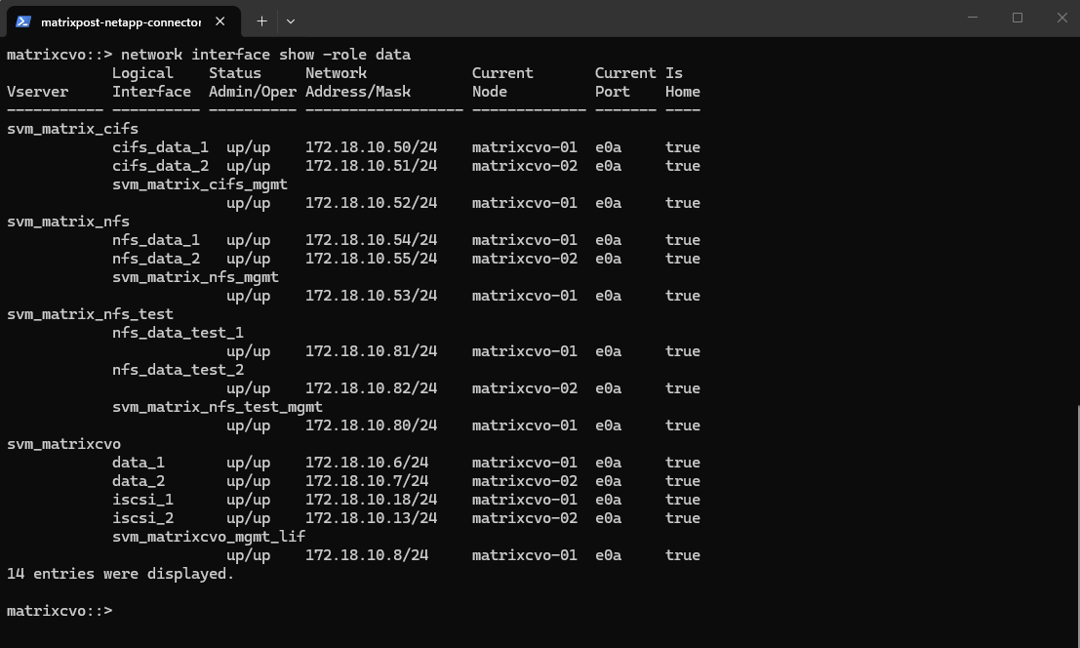The width and height of the screenshot is (1080, 648).
Task: Click the empty matrixcvo prompt at the bottom
Action: point(60,611)
